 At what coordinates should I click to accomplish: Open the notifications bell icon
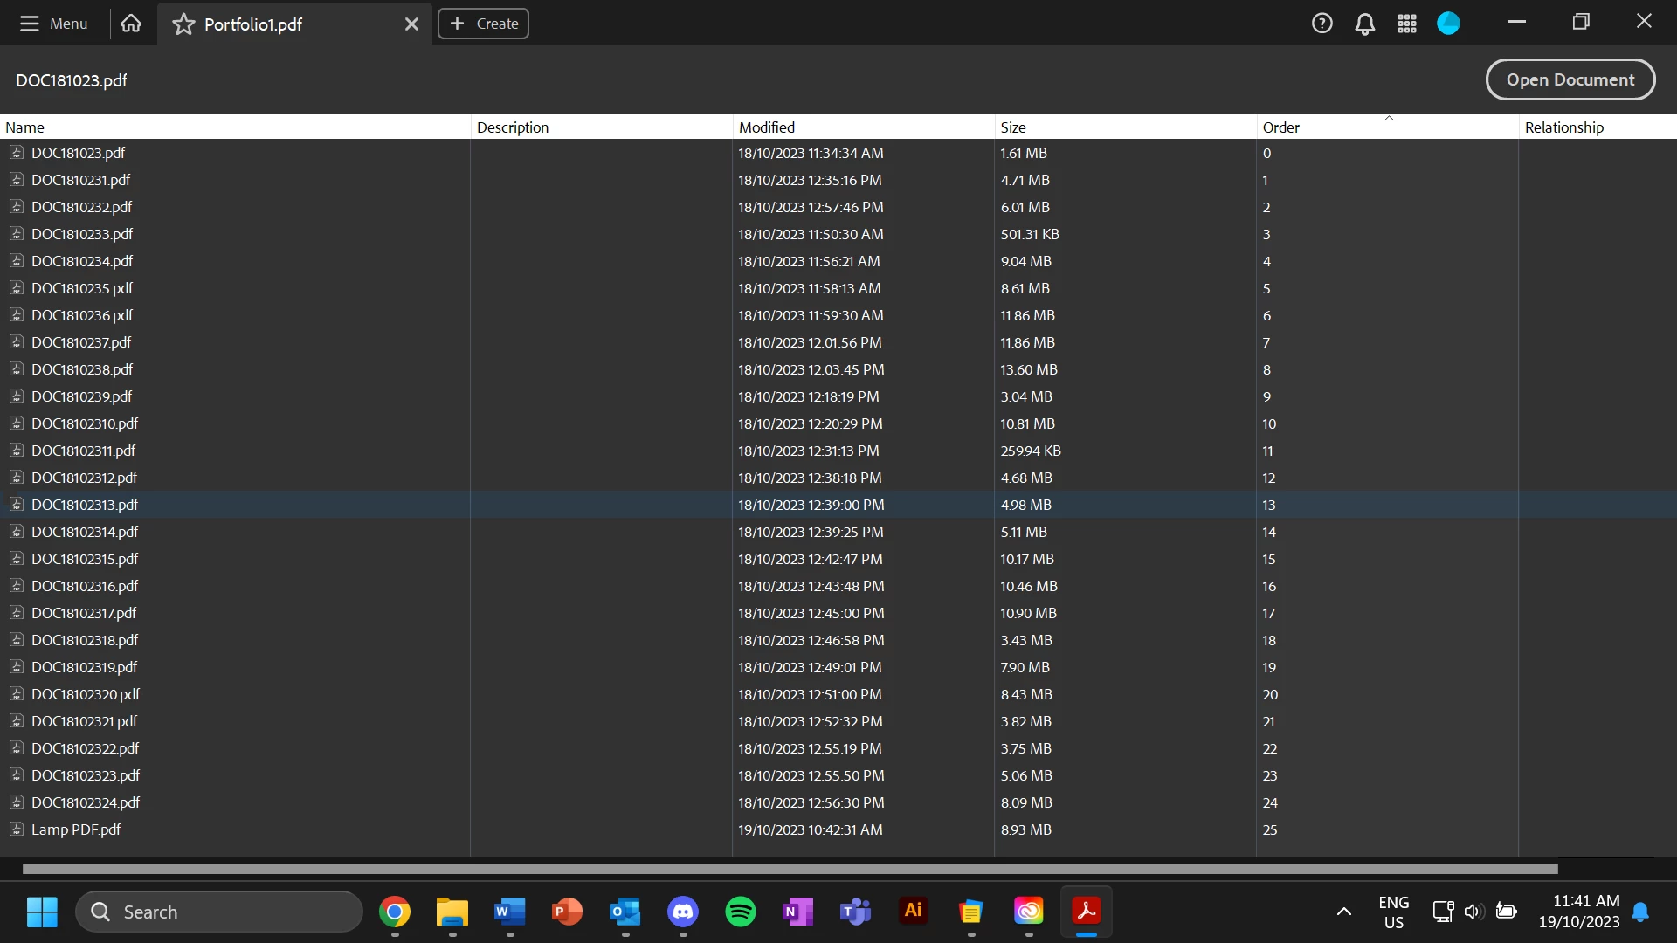(x=1364, y=24)
